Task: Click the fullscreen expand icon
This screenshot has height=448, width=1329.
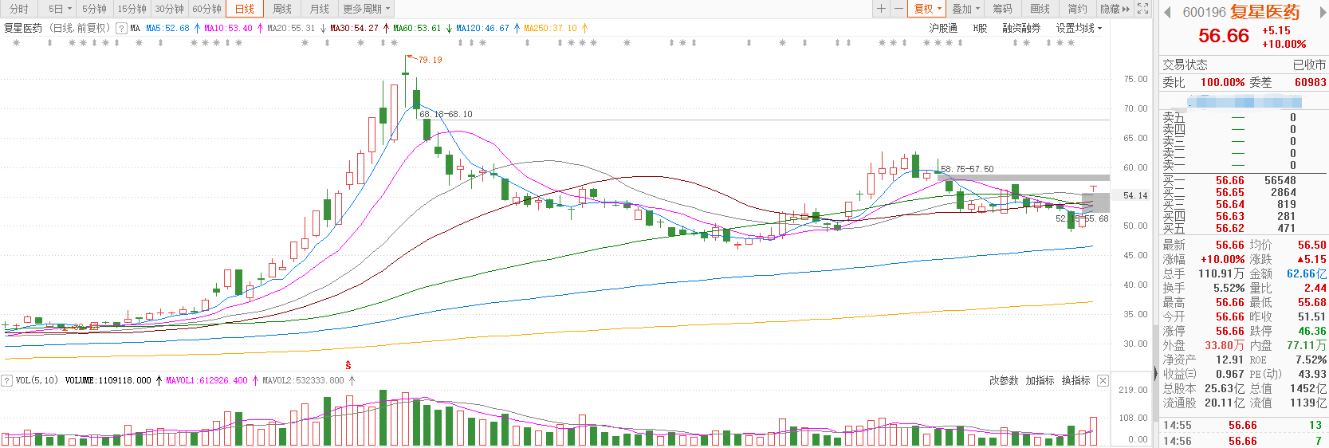Action: click(x=1142, y=9)
